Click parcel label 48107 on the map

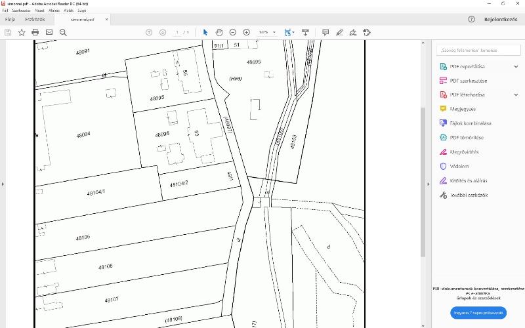tap(112, 300)
